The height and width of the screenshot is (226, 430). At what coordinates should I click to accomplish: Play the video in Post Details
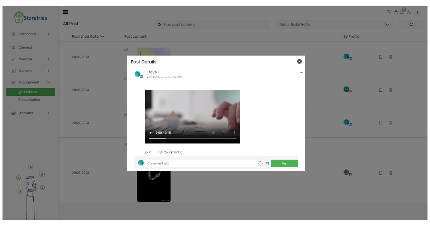(x=150, y=133)
